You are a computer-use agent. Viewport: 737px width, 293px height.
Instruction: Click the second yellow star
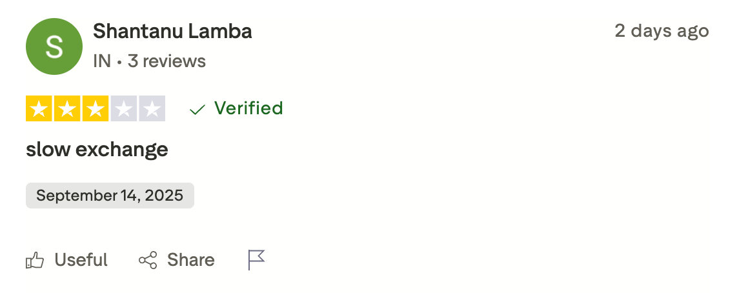(67, 109)
